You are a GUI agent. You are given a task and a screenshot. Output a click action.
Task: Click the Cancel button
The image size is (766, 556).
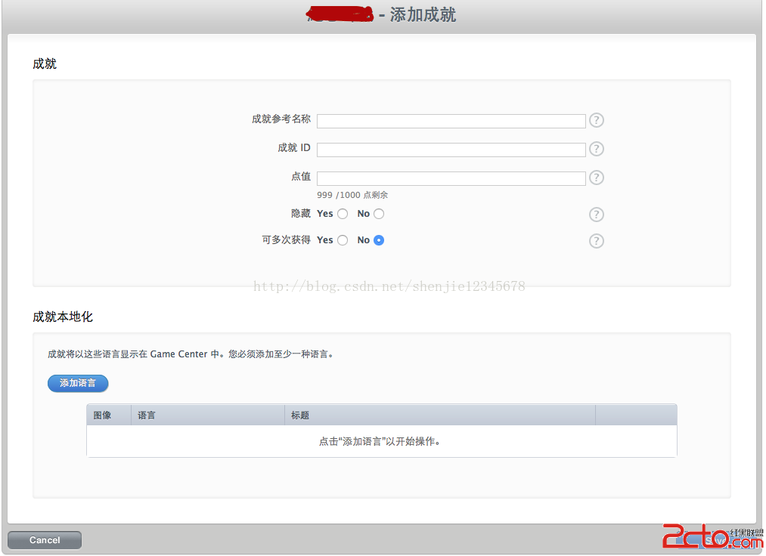coord(45,540)
